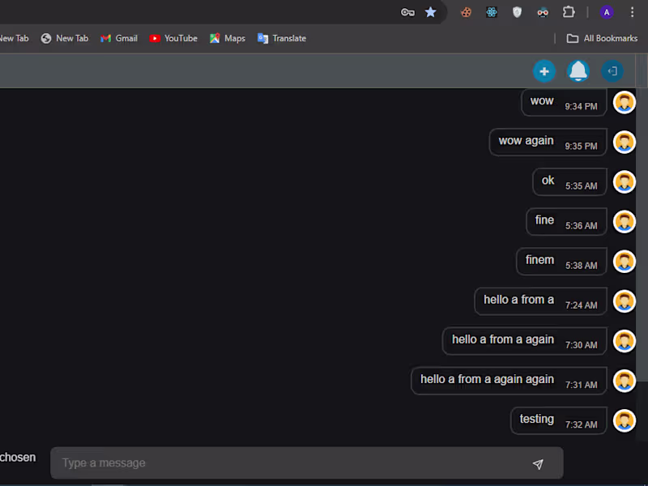Click the avatar beside the 'ok' message
Screen dimensions: 648x486
(624, 181)
